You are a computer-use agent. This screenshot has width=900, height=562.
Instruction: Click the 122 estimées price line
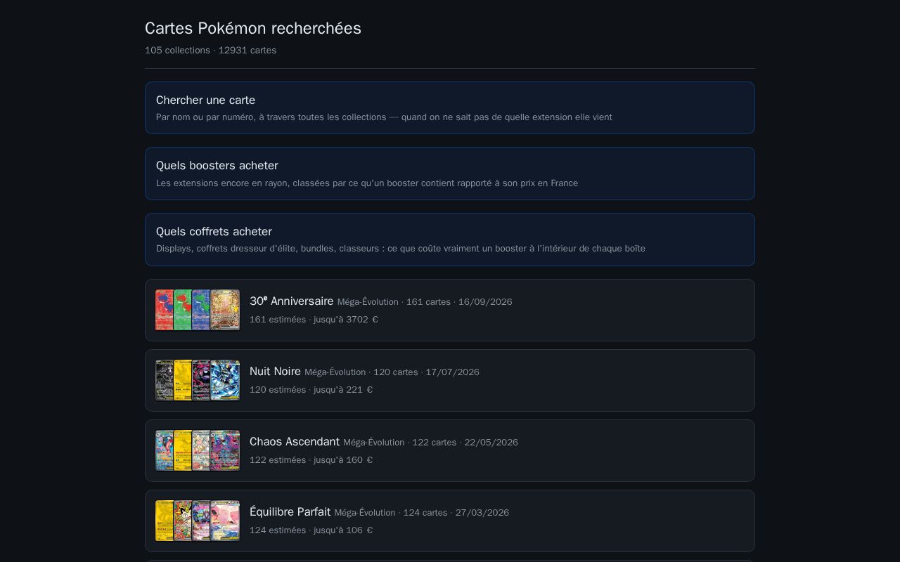click(x=311, y=460)
